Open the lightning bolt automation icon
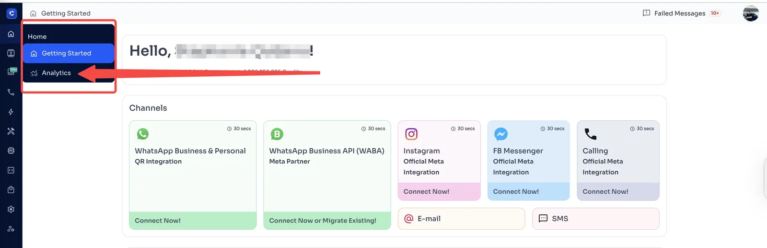Screen dimensions: 767x248 tap(11, 112)
